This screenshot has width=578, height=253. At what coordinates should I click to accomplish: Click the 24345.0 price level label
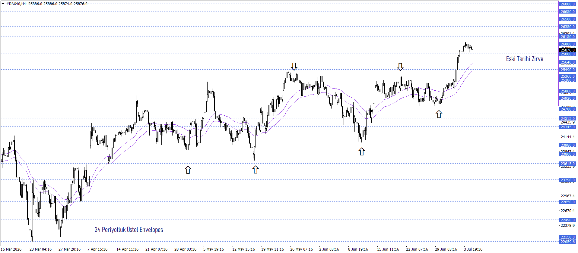coord(568,127)
